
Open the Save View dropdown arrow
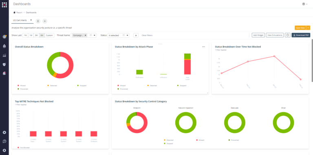pyautogui.click(x=309, y=28)
